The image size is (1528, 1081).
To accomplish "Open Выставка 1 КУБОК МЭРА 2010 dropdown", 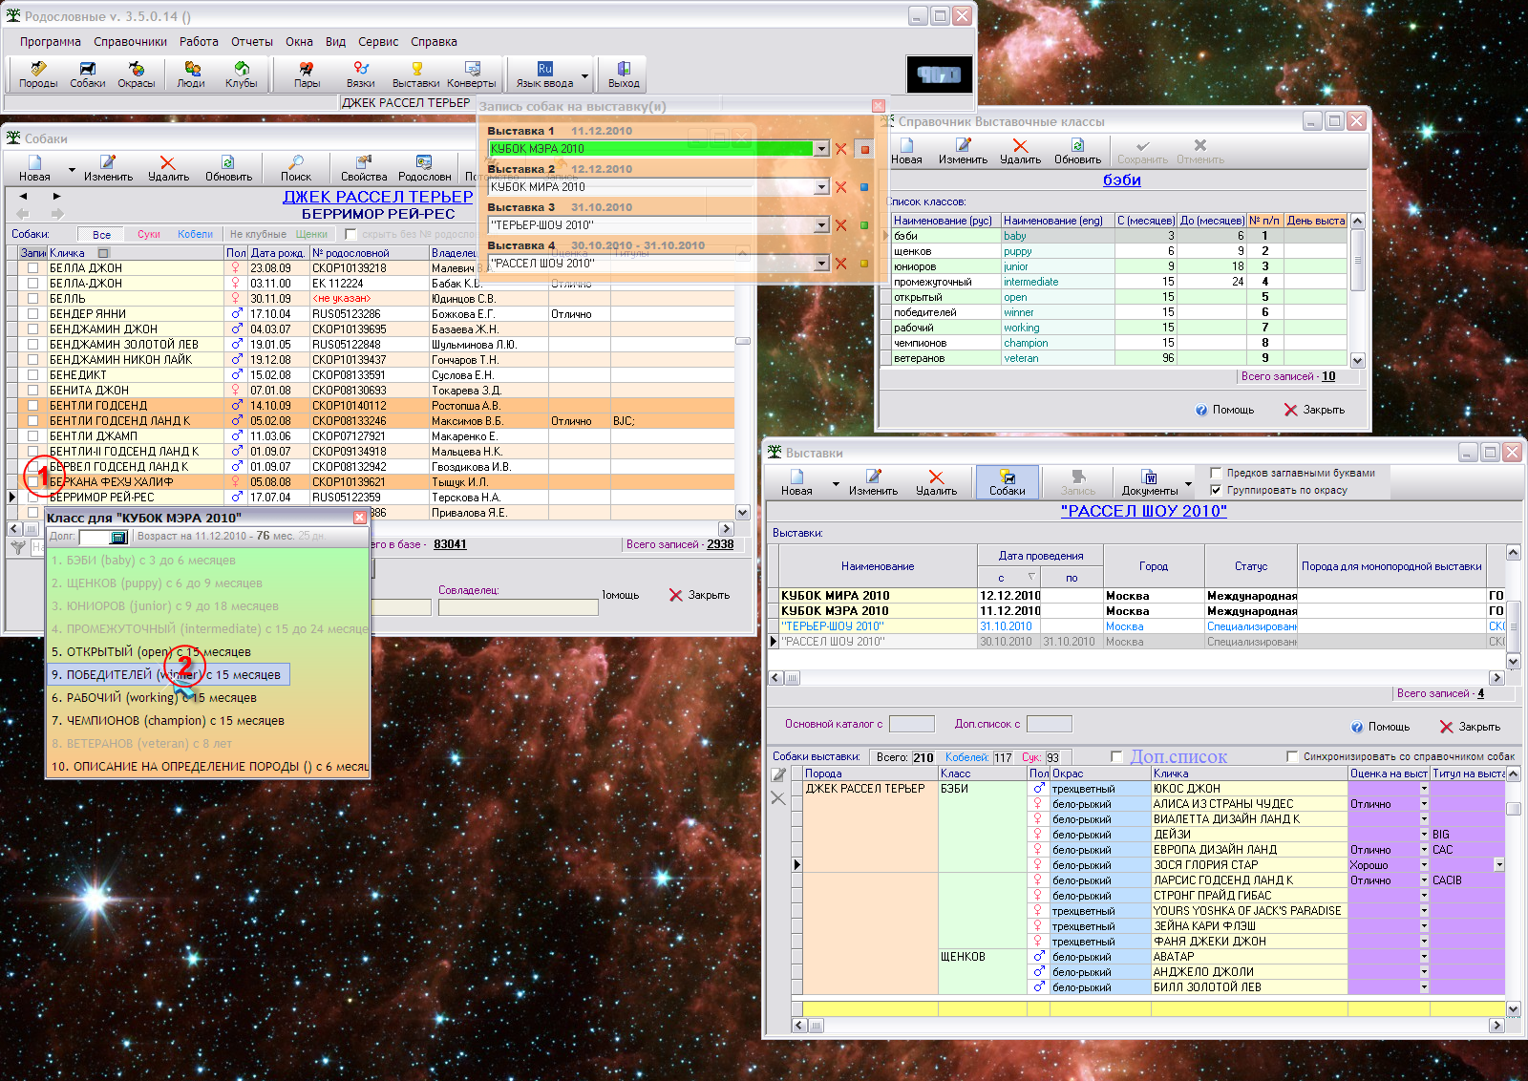I will pyautogui.click(x=820, y=149).
